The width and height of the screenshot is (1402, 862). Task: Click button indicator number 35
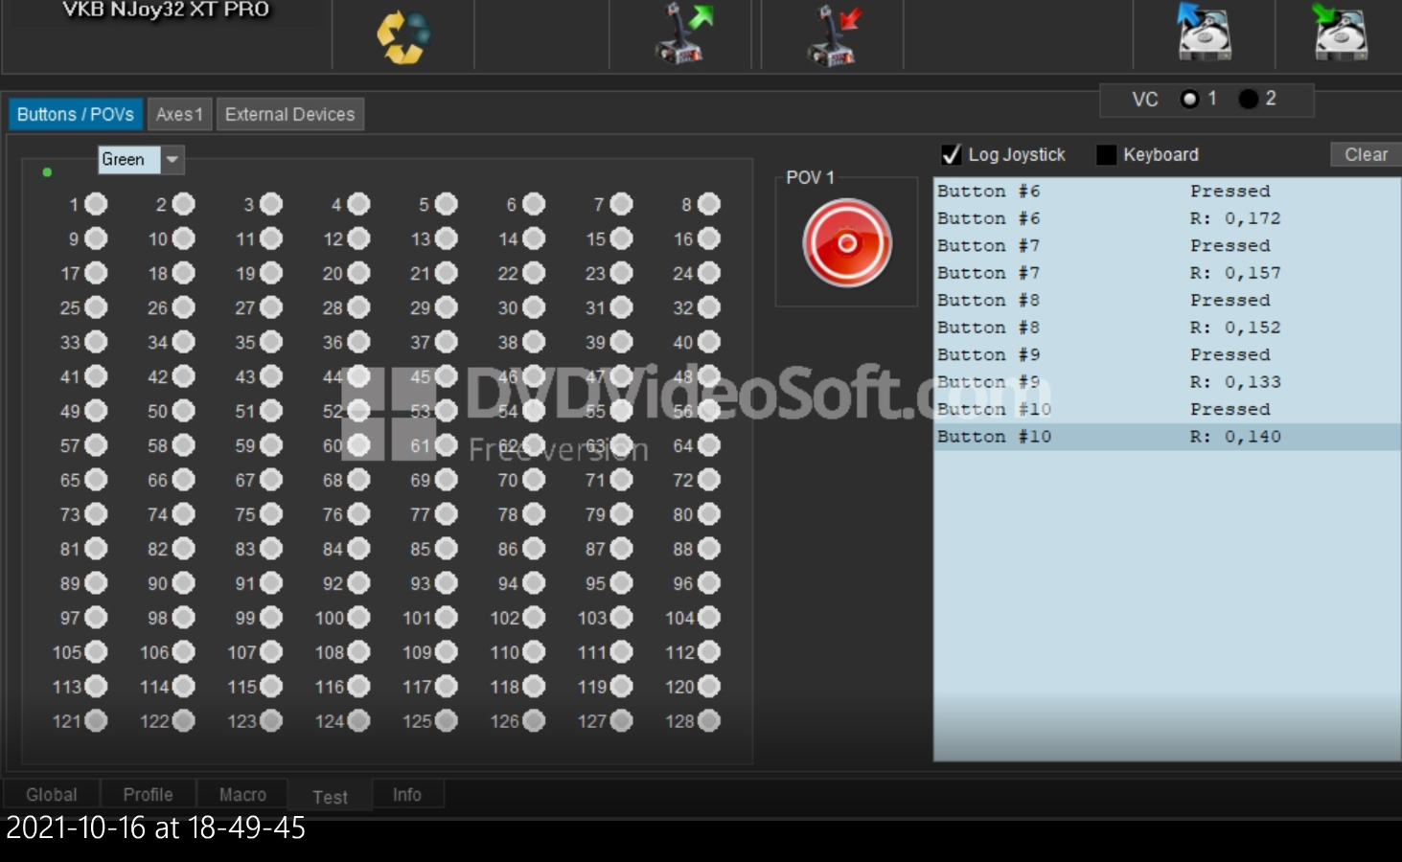click(x=271, y=342)
